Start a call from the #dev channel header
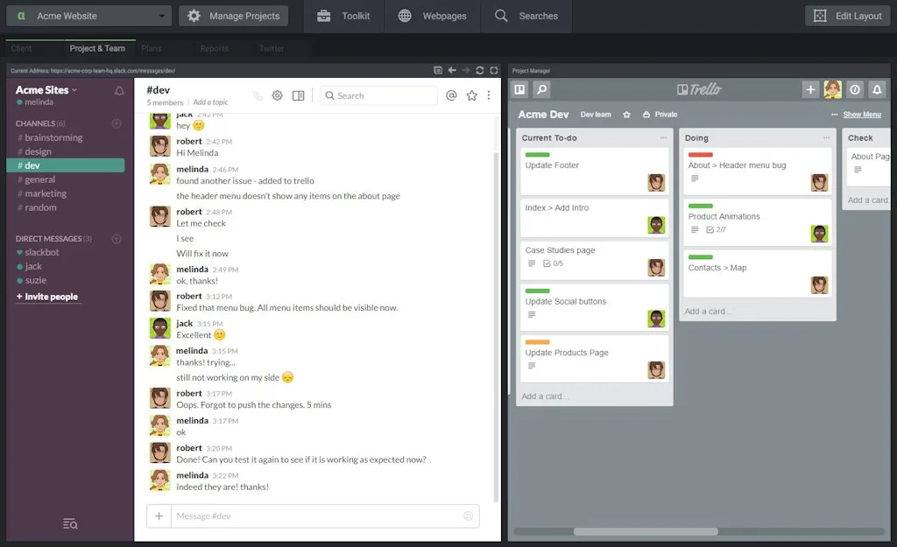Image resolution: width=897 pixels, height=547 pixels. tap(255, 95)
